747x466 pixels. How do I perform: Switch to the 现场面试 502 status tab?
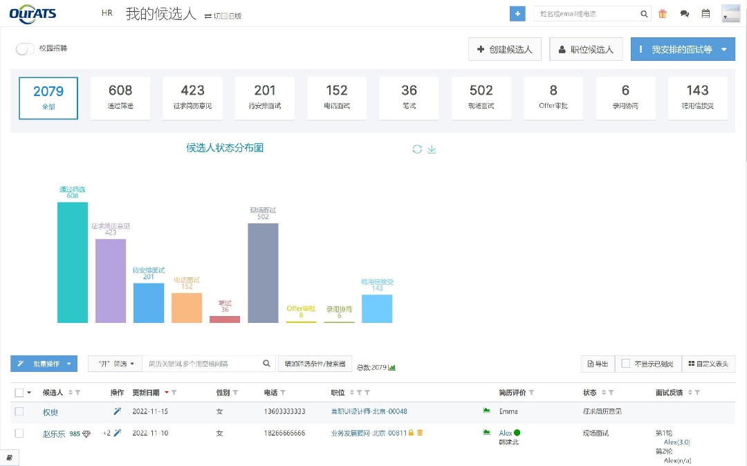coord(481,97)
